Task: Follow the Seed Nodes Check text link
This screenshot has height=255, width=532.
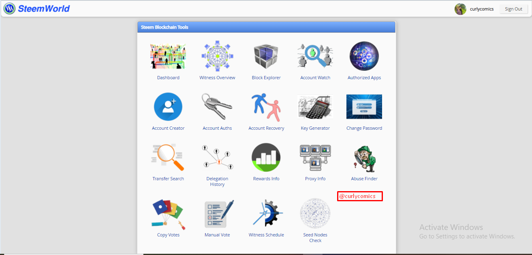Action: coord(315,238)
